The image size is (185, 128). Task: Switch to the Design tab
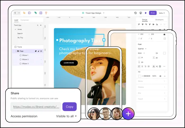click(x=145, y=20)
